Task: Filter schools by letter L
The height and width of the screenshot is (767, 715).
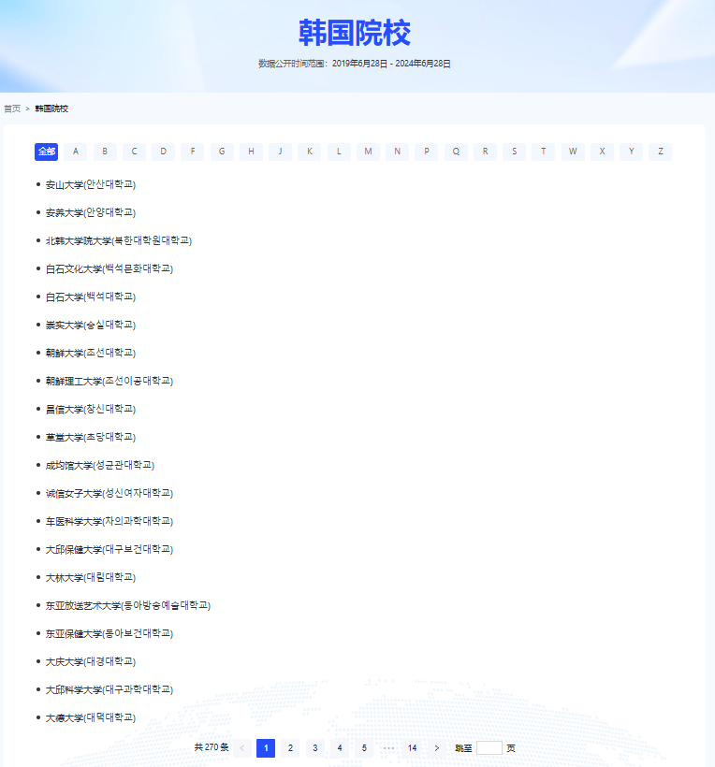Action: click(x=339, y=152)
